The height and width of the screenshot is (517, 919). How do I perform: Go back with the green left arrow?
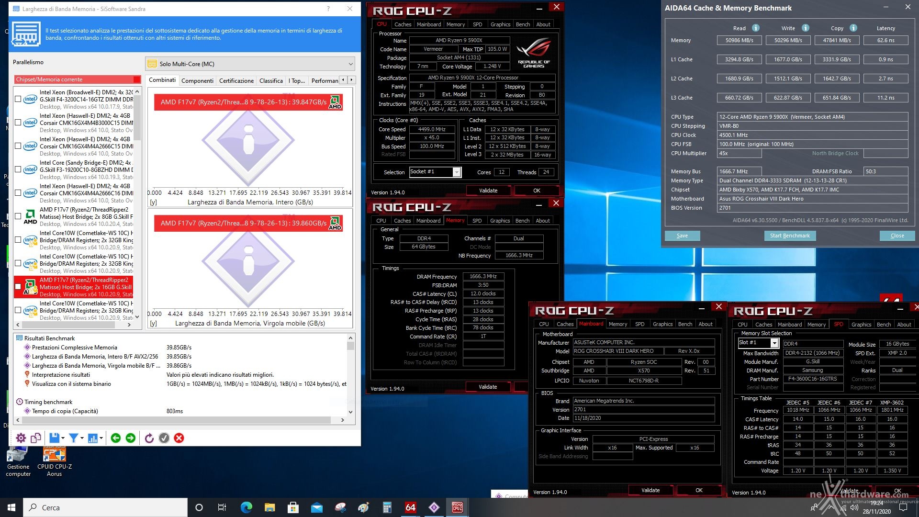tap(115, 438)
